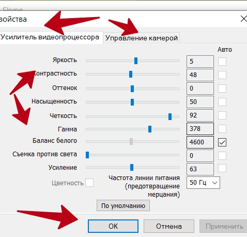
Task: Switch to Управление камерой tab
Action: point(142,38)
